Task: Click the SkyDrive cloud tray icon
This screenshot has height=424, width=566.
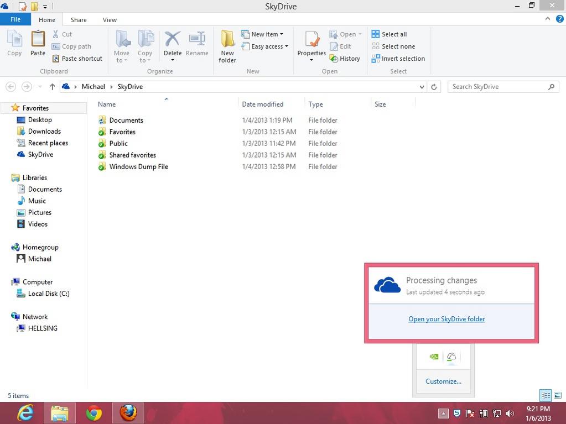Action: 451,357
